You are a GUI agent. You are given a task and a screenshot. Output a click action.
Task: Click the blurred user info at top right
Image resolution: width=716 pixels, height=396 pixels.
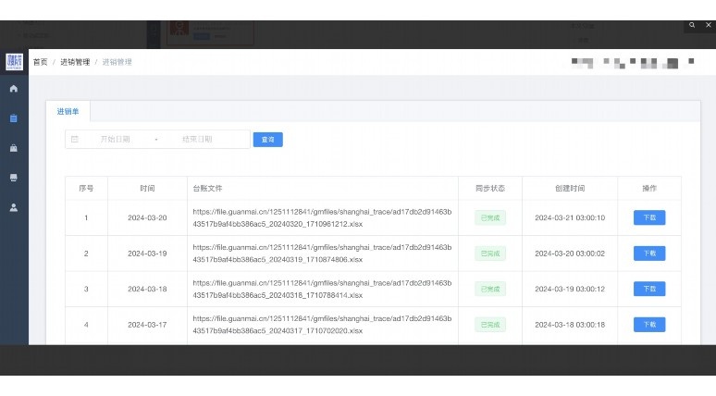tap(633, 63)
